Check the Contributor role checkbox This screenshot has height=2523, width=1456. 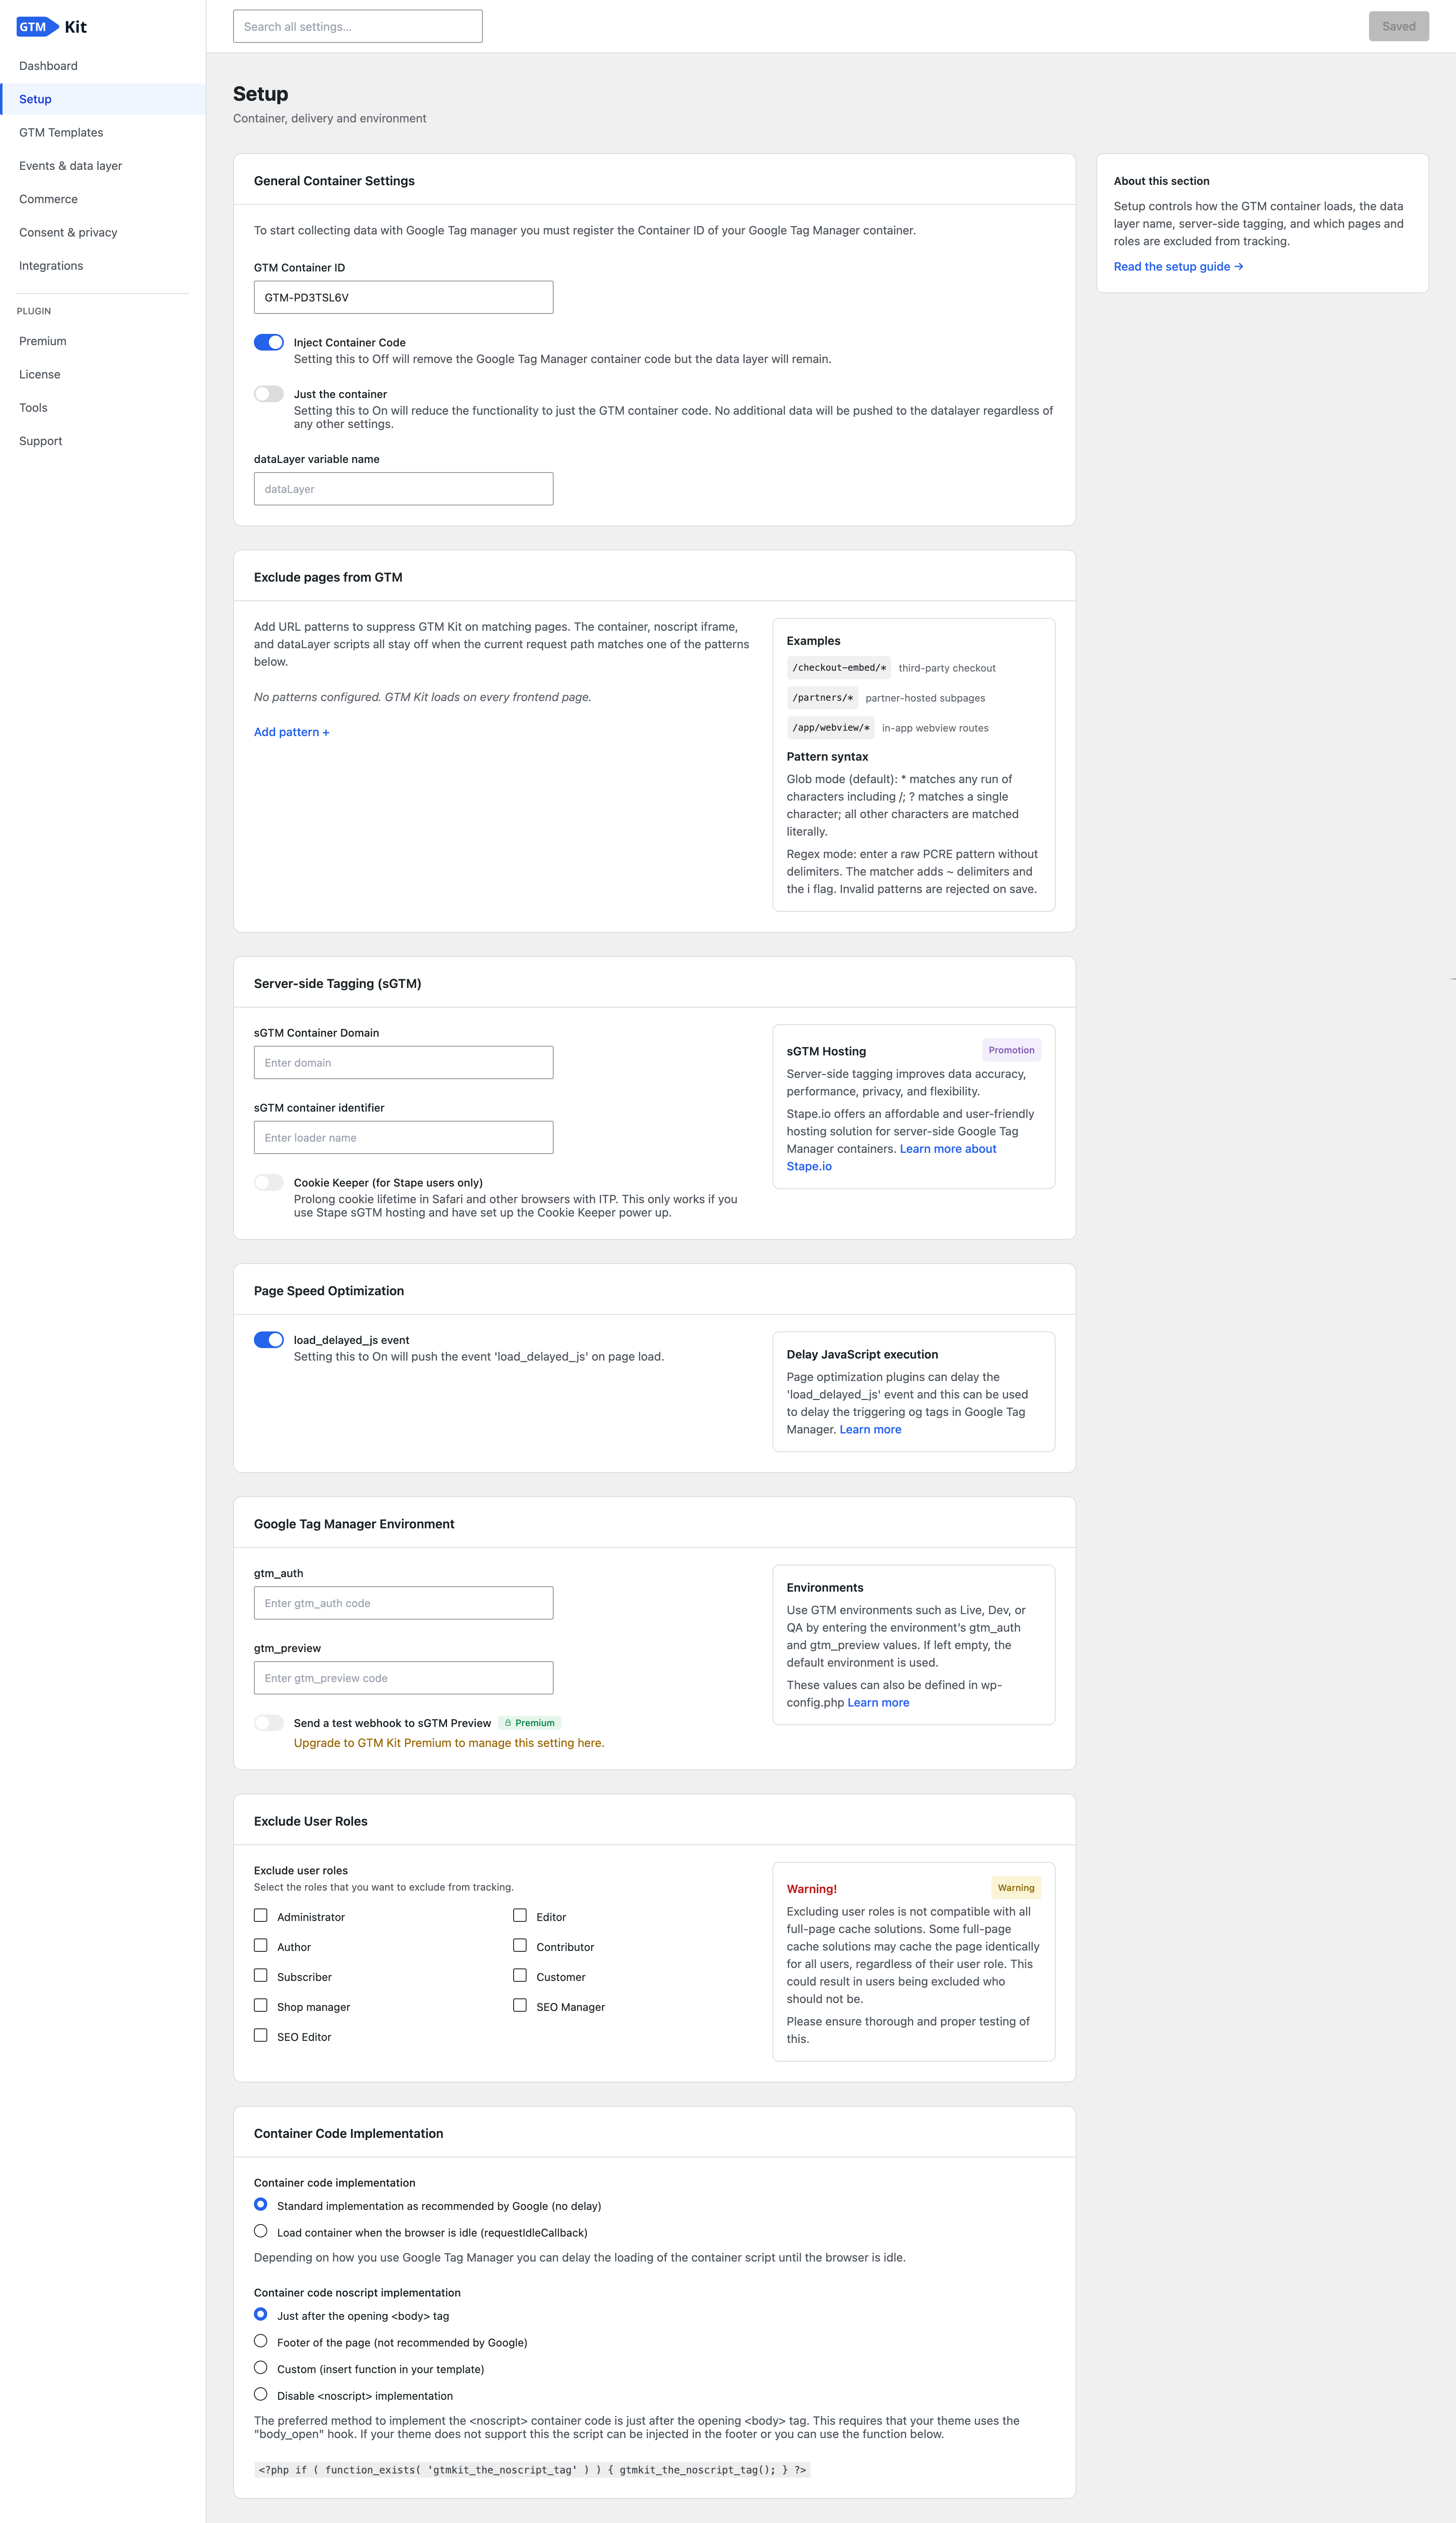tap(520, 1946)
